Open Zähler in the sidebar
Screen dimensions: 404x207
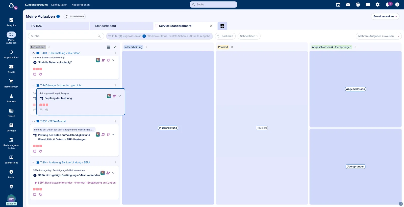point(11,174)
